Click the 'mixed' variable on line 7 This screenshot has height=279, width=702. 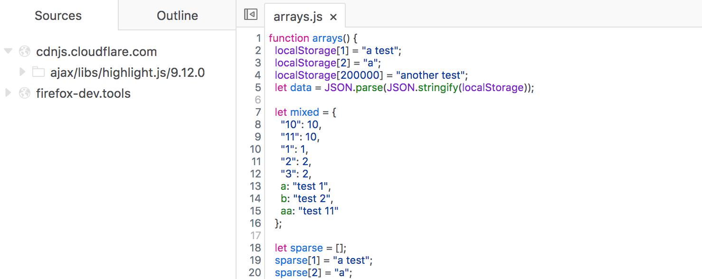[305, 112]
